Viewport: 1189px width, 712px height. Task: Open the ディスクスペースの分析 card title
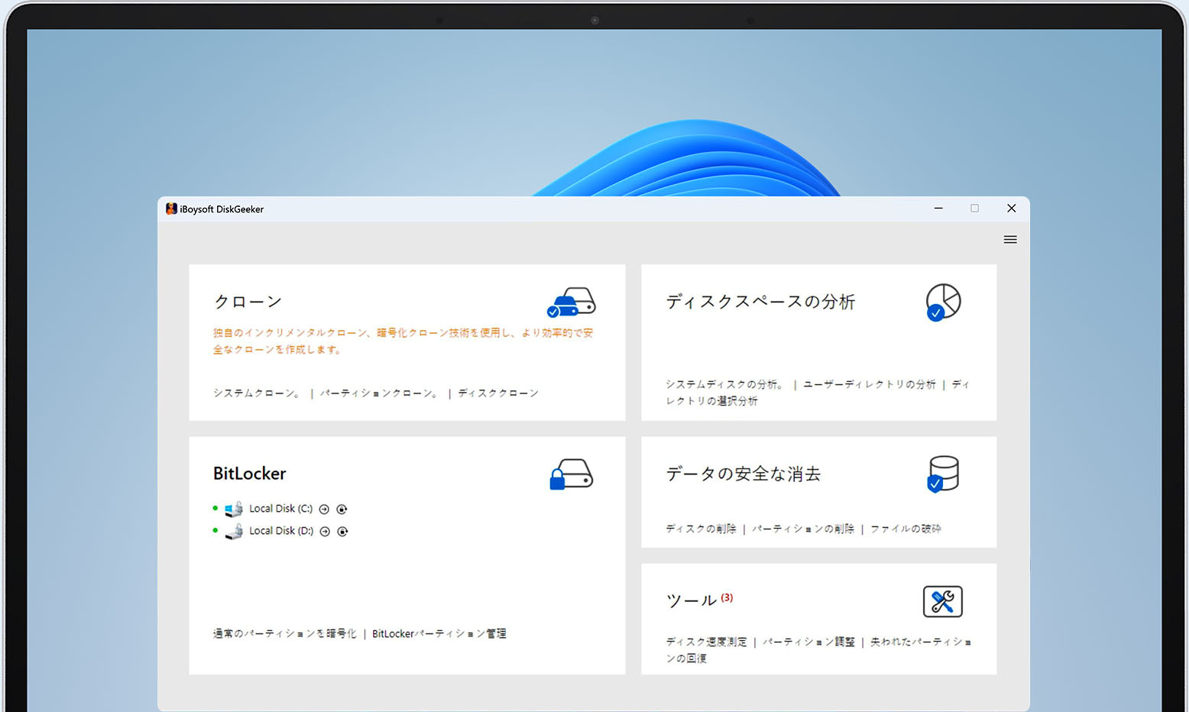[760, 302]
